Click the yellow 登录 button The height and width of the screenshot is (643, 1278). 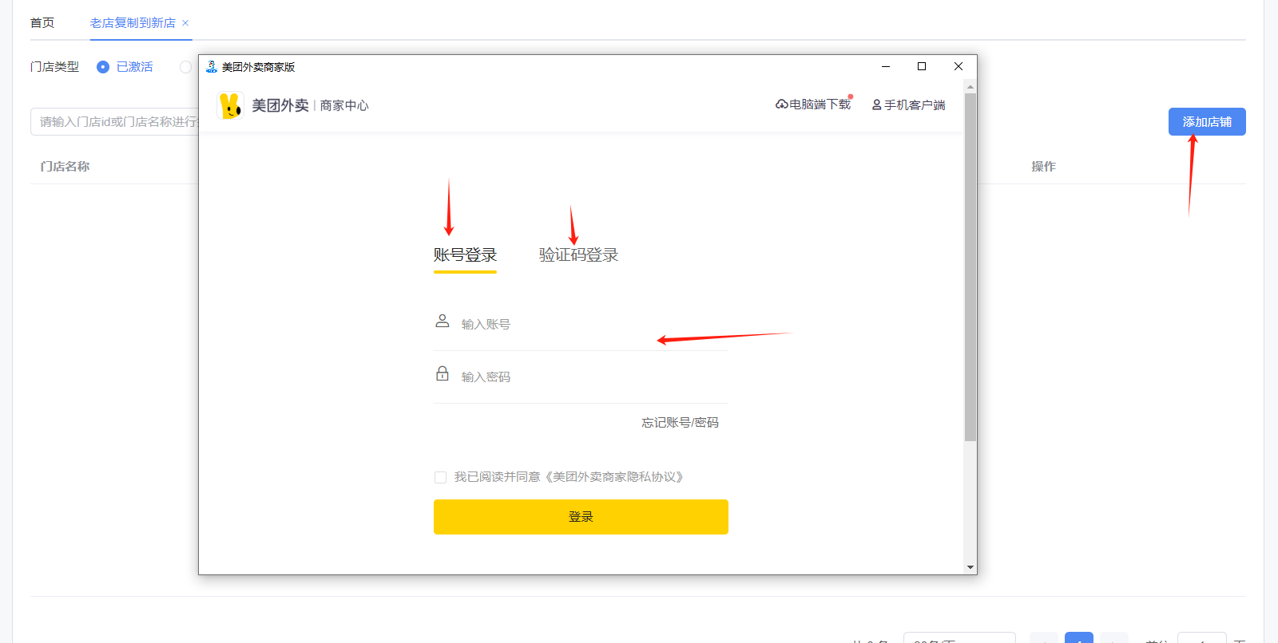tap(581, 517)
